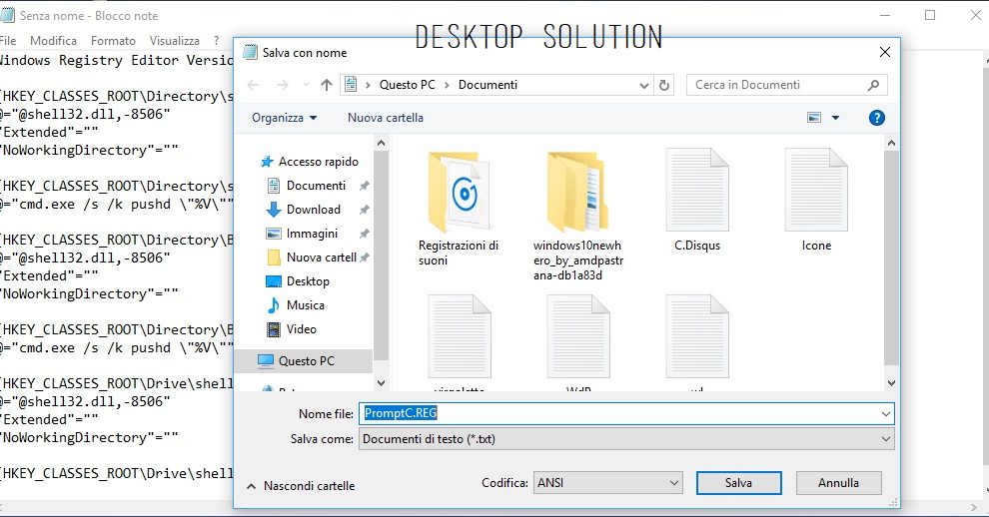Select the Registrazioni di suoni folder
The height and width of the screenshot is (517, 989).
pos(459,209)
